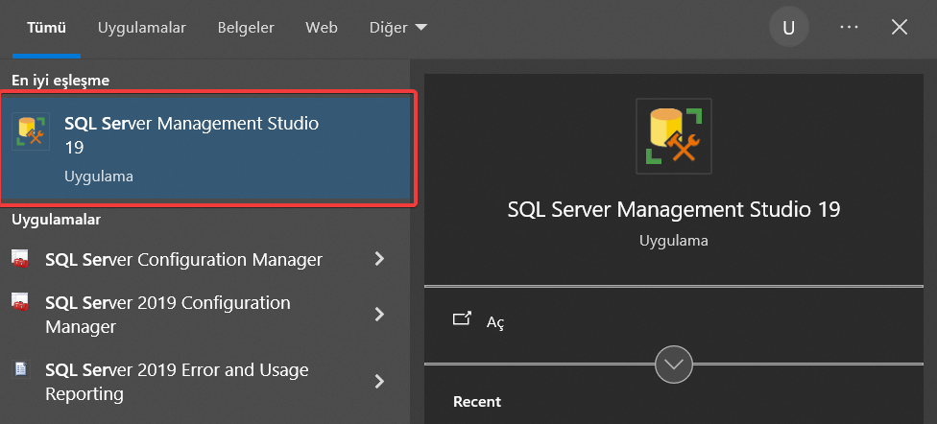Open SQL Server Management Studio 19 best match

[x=205, y=149]
